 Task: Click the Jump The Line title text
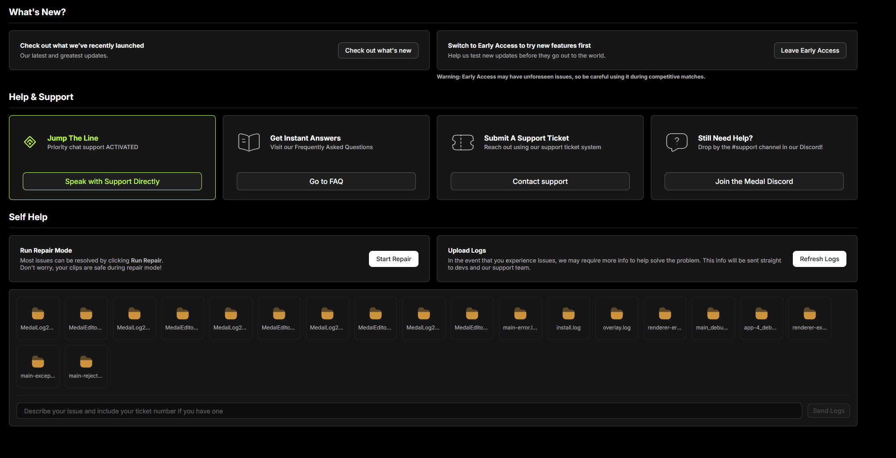click(x=73, y=138)
